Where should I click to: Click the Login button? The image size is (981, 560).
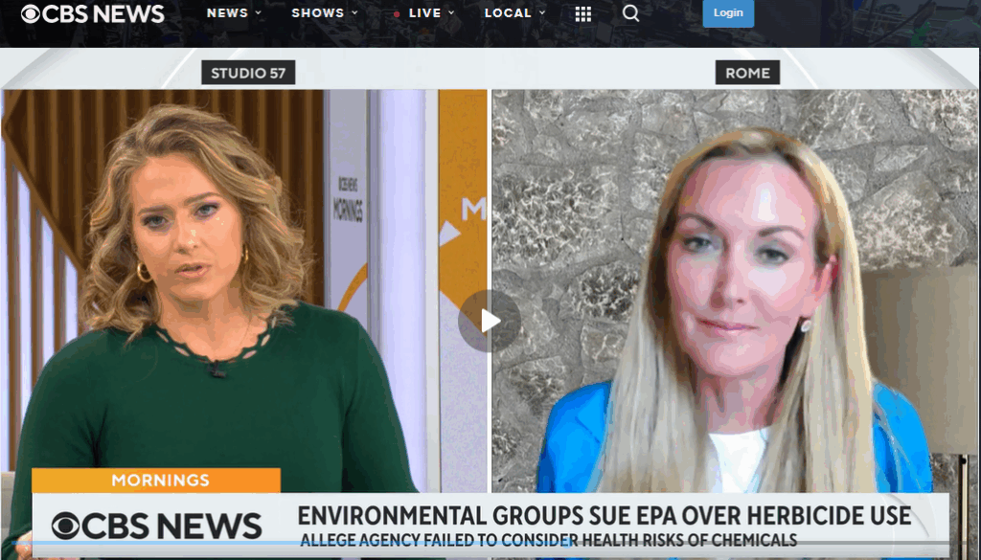728,13
